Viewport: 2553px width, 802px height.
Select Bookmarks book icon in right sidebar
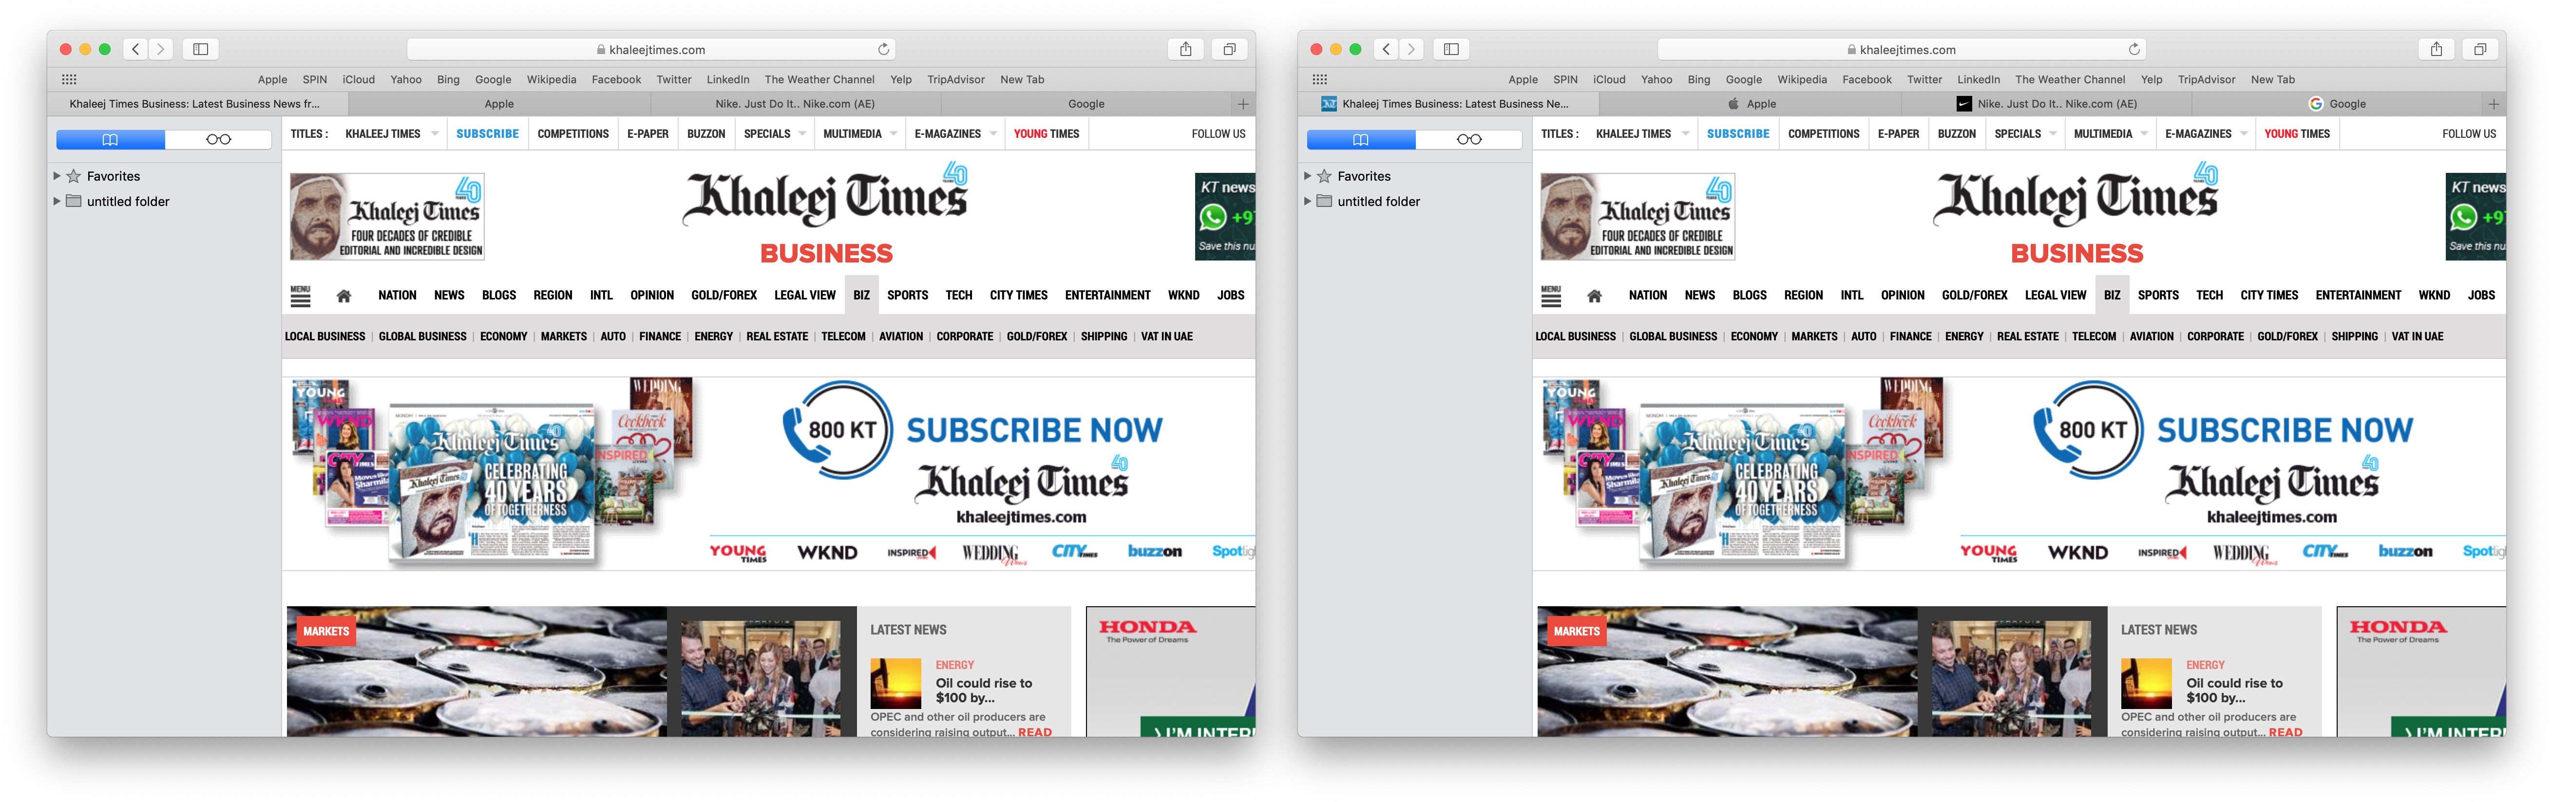click(1361, 140)
